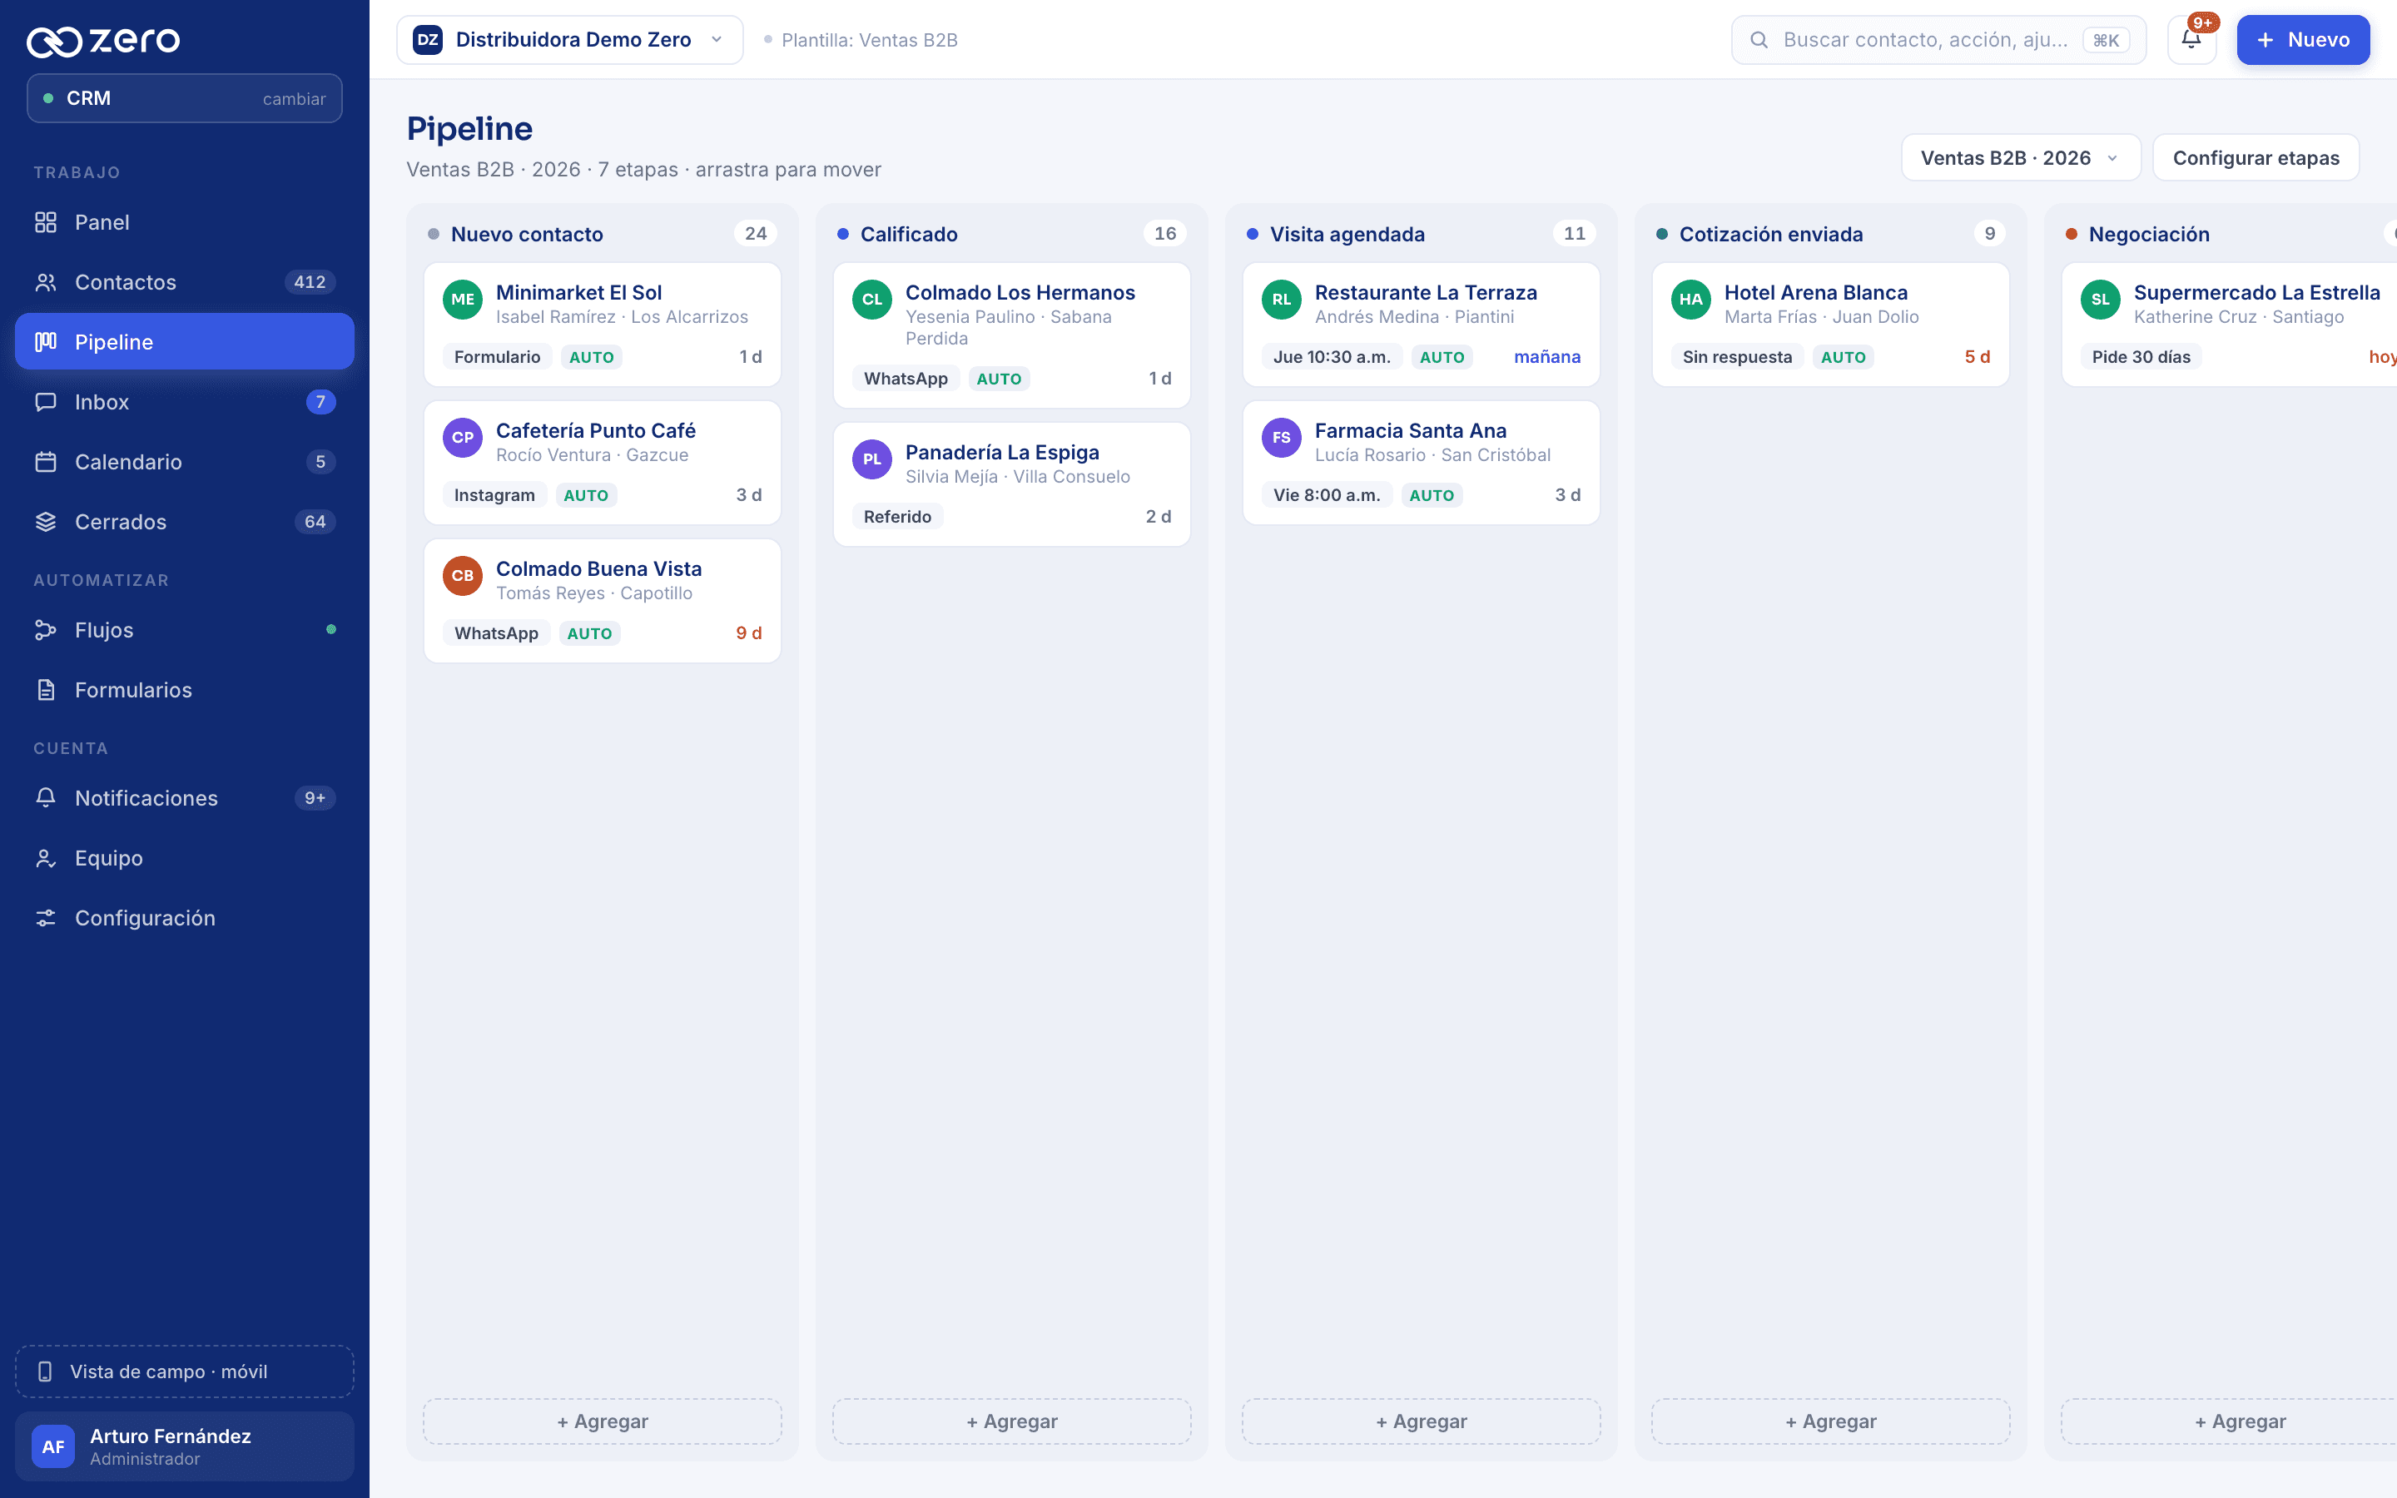Click the Pipeline kanban icon
The height and width of the screenshot is (1498, 2397).
pyautogui.click(x=46, y=342)
